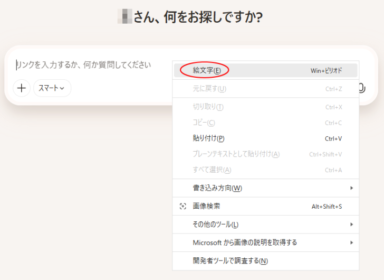Image resolution: width=384 pixels, height=280 pixels.
Task: Click the 何をお探しですか? heading
Action: 198,17
